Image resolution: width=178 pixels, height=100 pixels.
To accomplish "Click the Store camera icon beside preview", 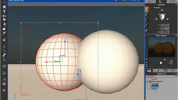I will click(147, 60).
